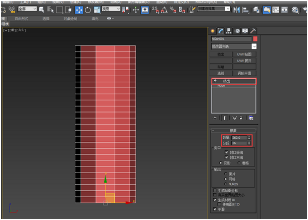The image size is (308, 220).
Task: Open the Curve Editor icon
Action: [276, 10]
